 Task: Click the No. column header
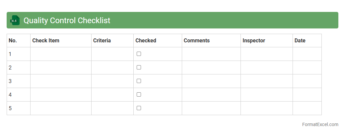13,41
